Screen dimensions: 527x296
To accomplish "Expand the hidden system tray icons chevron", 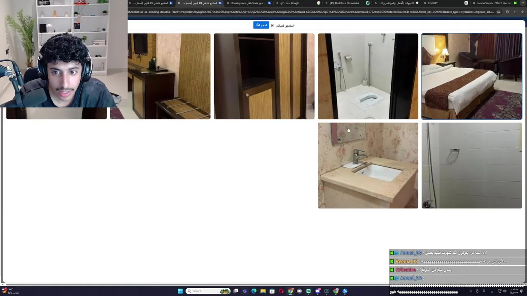I will 471,291.
